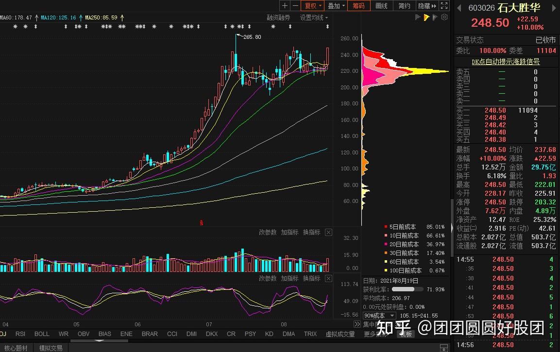This screenshot has width=560, height=352.
Task: Click the 平均成本 206.97 value
Action: (401, 298)
